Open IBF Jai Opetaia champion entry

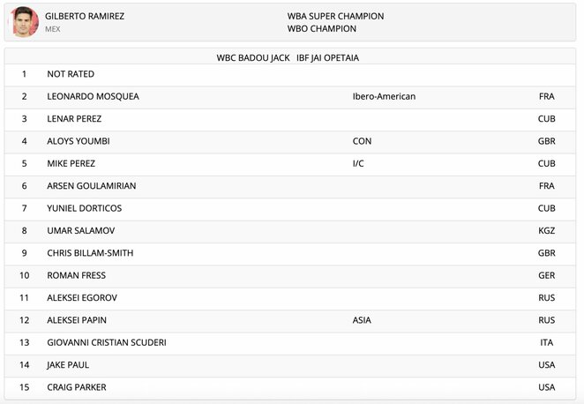pyautogui.click(x=327, y=57)
